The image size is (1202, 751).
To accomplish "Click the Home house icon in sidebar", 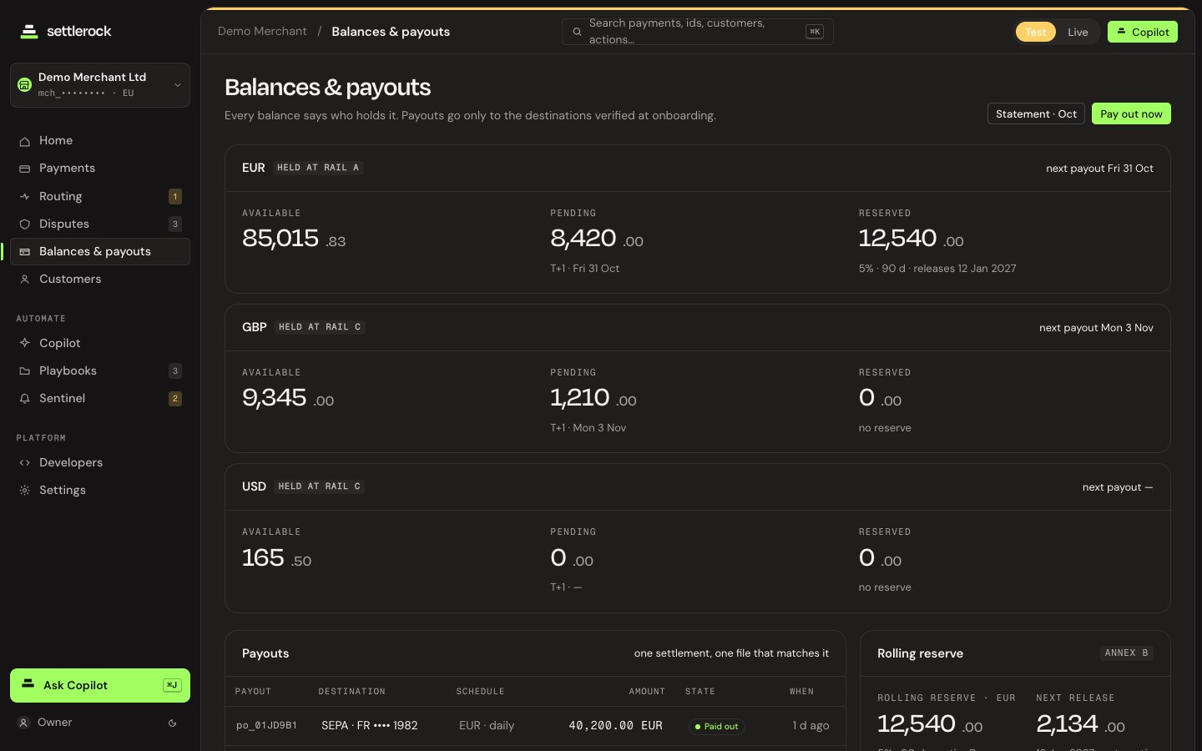I will 25,141.
